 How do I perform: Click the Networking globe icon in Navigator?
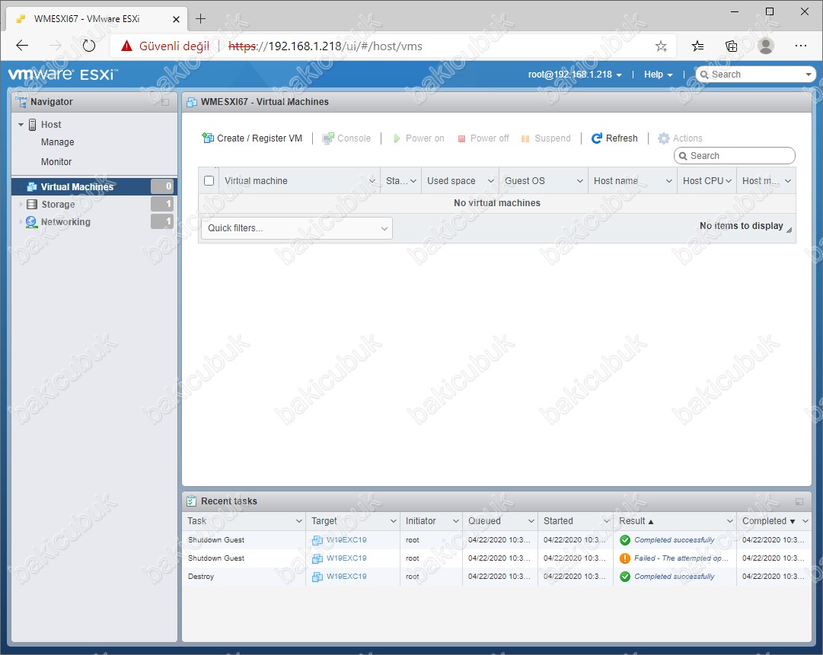(31, 222)
